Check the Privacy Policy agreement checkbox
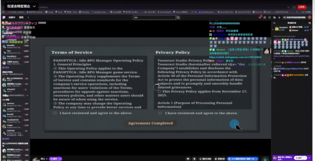This screenshot has height=161, width=315. [x=160, y=113]
